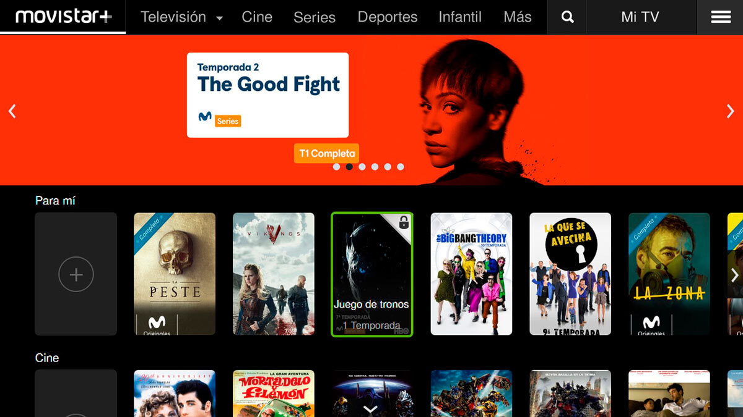Click the movistar+ logo
Screen dimensions: 743x417
pyautogui.click(x=64, y=17)
